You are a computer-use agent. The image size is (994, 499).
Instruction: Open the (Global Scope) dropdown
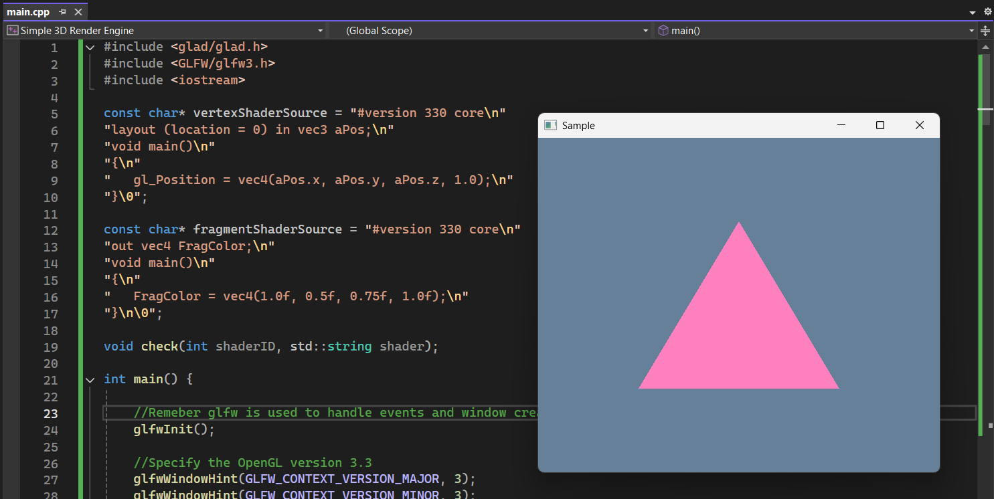click(x=645, y=30)
